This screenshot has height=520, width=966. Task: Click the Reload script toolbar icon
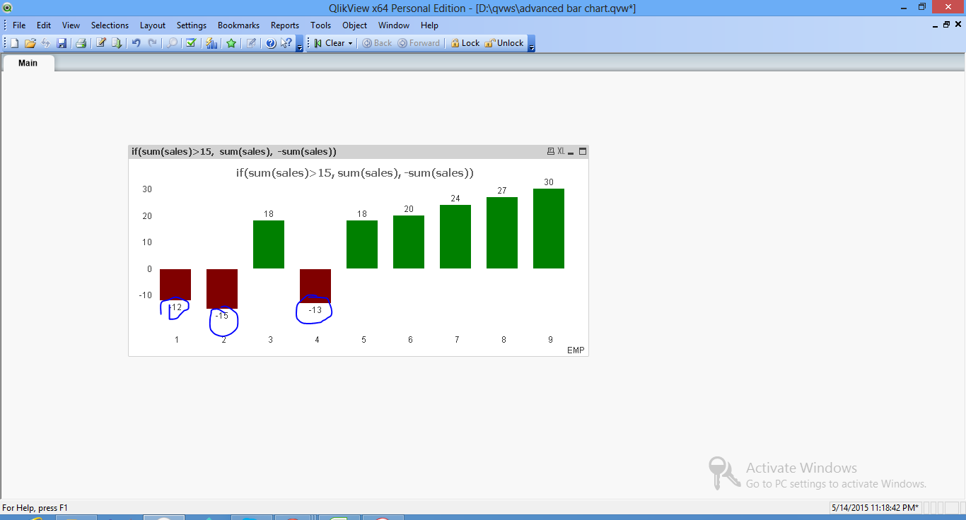(117, 43)
